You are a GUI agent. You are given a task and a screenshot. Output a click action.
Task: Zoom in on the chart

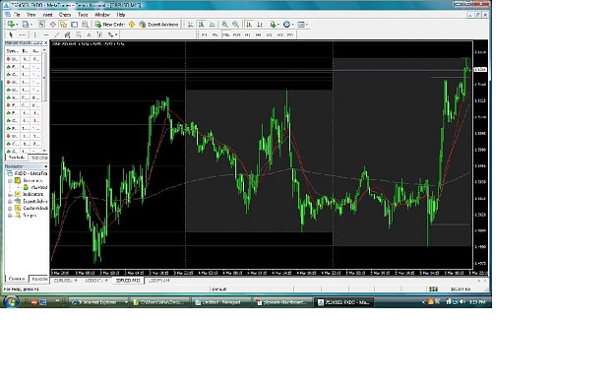point(224,25)
